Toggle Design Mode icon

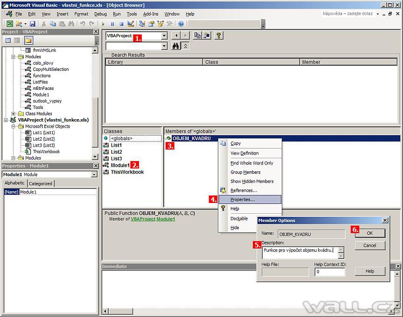click(x=131, y=24)
